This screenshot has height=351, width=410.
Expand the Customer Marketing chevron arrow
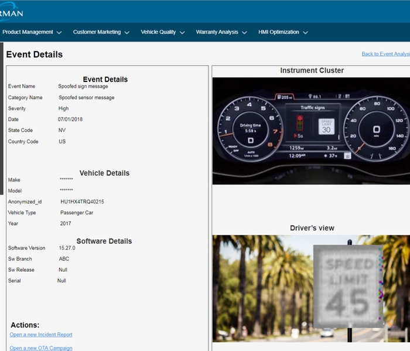point(127,33)
